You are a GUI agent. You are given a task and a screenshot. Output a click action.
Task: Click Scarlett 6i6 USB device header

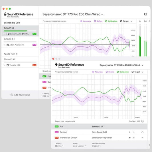click(x=12, y=23)
